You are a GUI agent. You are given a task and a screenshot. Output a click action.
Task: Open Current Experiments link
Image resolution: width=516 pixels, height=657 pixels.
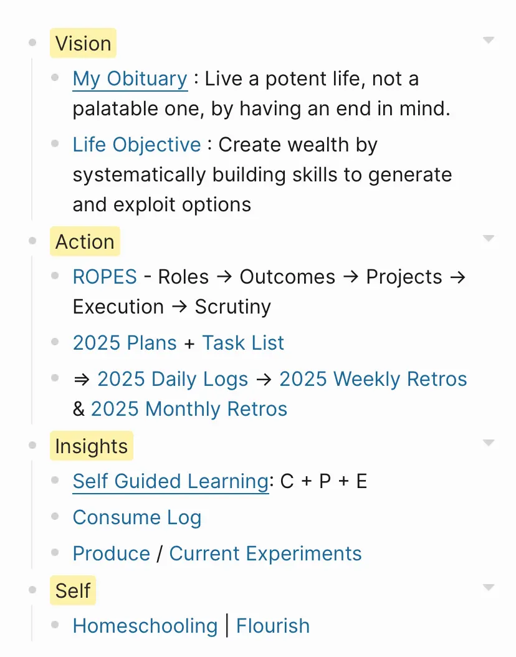(x=265, y=554)
